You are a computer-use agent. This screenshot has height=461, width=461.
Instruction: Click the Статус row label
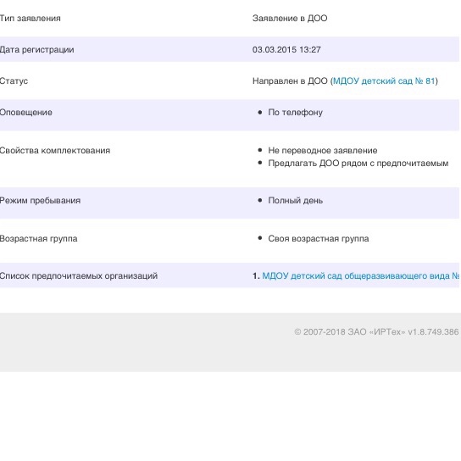(14, 81)
